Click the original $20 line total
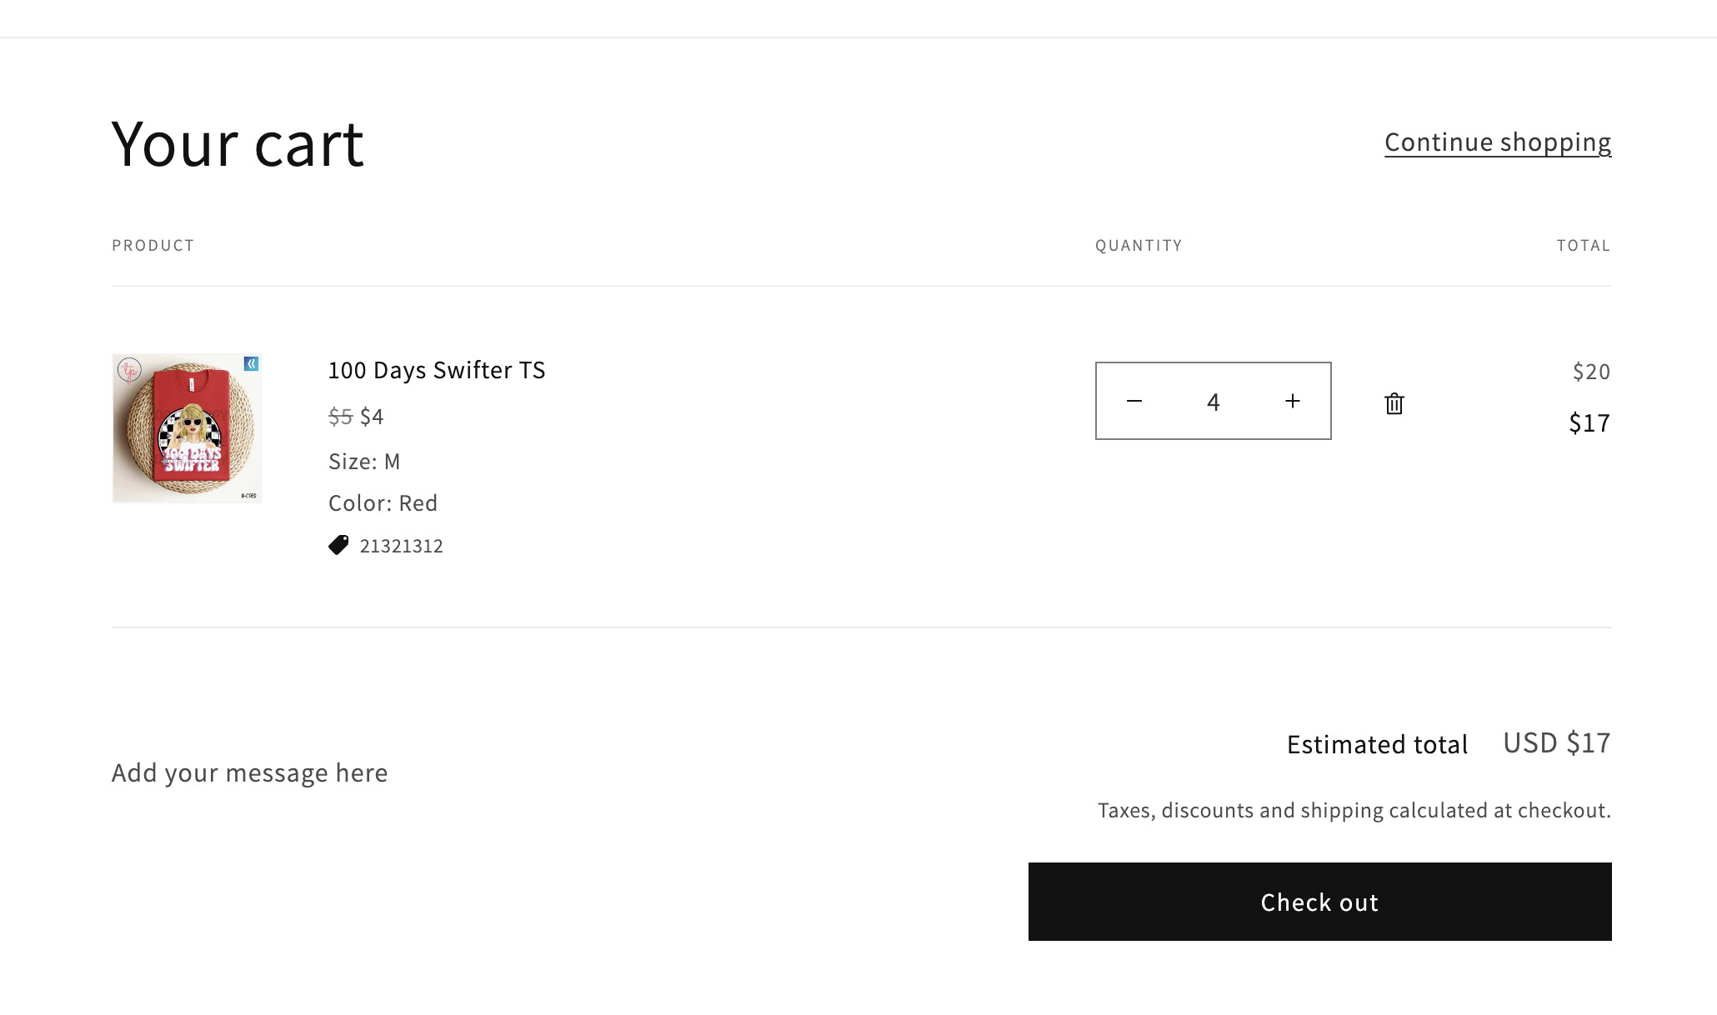The image size is (1717, 1015). [x=1591, y=372]
